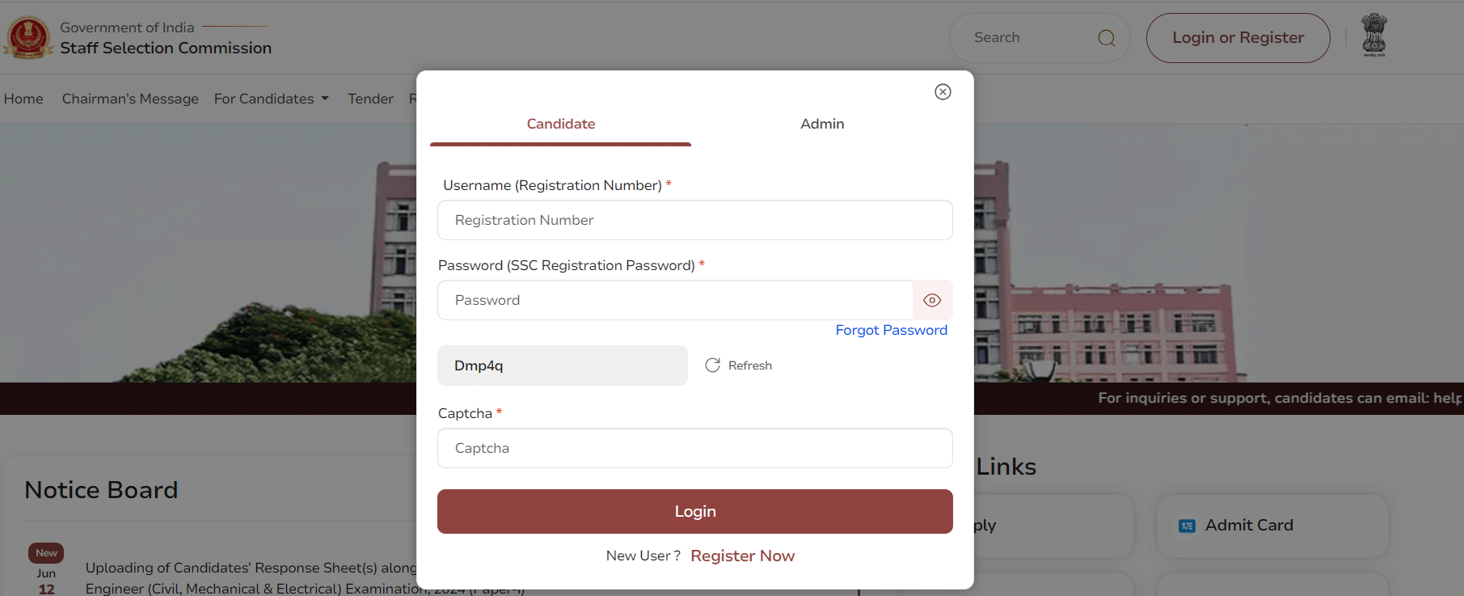Focus the Password input field
Image resolution: width=1464 pixels, height=596 pixels.
coord(675,300)
